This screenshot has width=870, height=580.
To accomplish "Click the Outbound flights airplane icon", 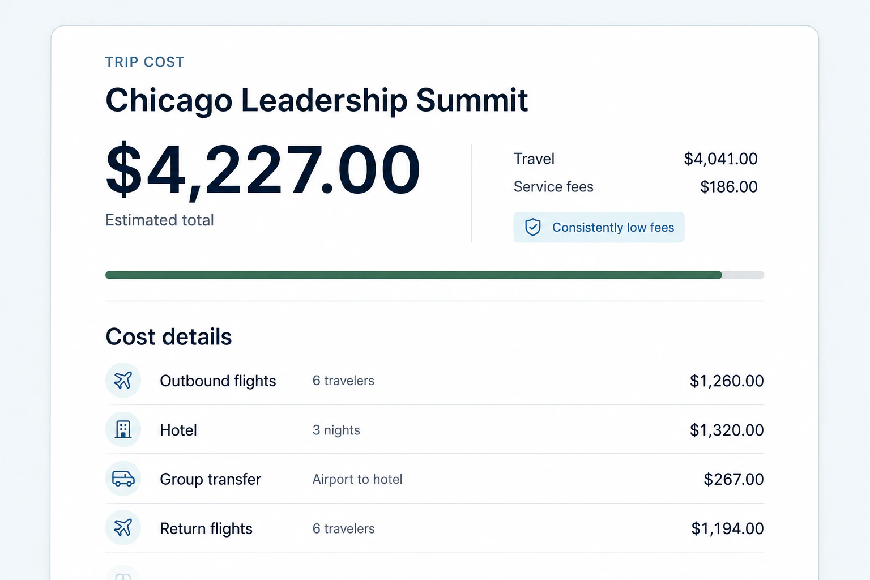I will tap(123, 381).
